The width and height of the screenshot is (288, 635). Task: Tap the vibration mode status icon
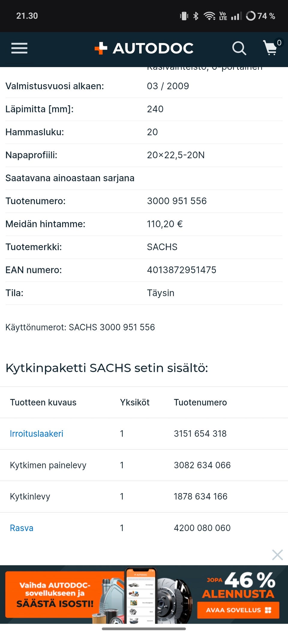point(184,16)
